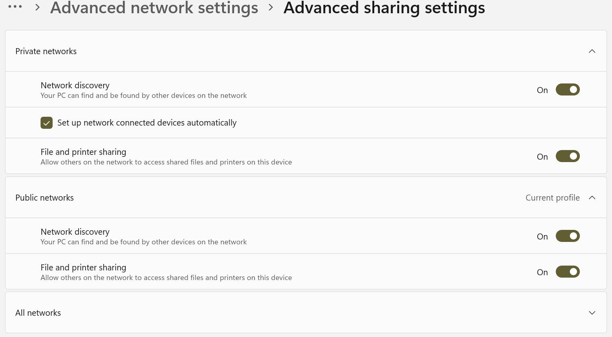The height and width of the screenshot is (337, 612).
Task: Click the breadcrumb chevron before Advanced sharing settings
Action: 270,7
